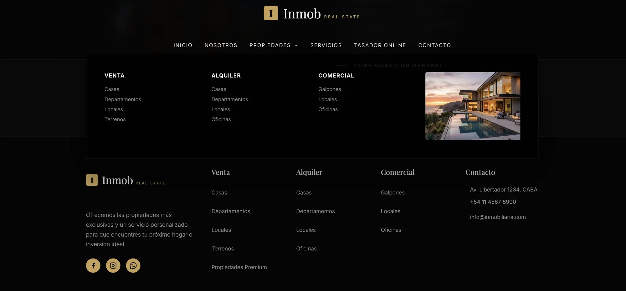Screen dimensions: 626x291
Task: Click the footer Inmob wordmark
Action: click(134, 180)
